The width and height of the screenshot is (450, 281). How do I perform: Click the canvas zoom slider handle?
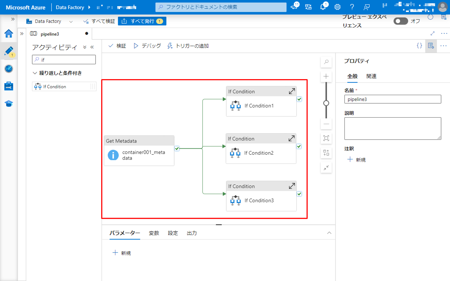tap(326, 103)
